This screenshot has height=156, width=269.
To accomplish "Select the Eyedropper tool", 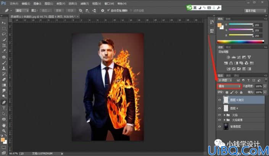I will point(4,51).
